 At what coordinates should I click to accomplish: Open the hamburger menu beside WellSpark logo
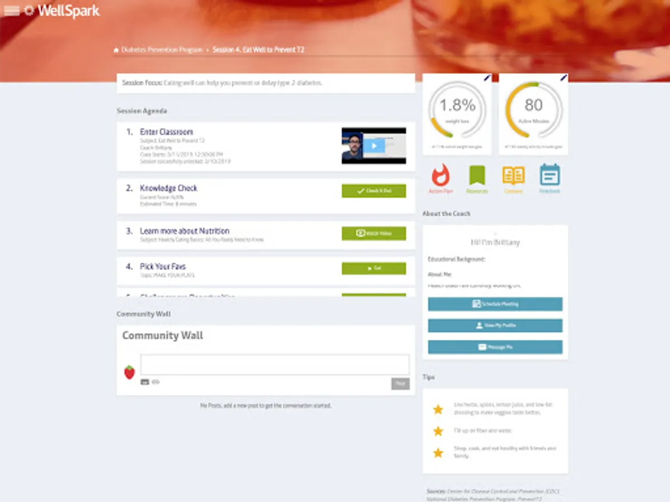coord(11,11)
